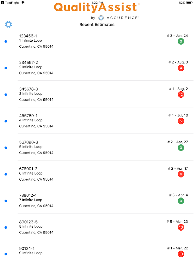Tap red 4 badge for estimate 234567-2
This screenshot has width=194, height=258.
point(181,68)
